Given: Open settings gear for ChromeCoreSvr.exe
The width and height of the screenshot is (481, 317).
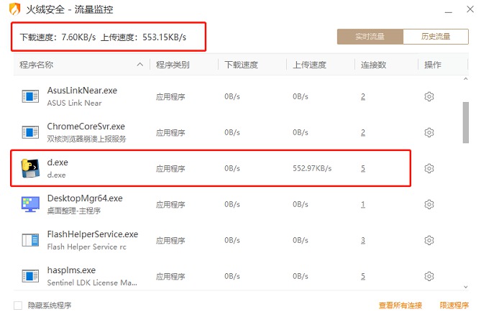Looking at the screenshot, I should (429, 132).
